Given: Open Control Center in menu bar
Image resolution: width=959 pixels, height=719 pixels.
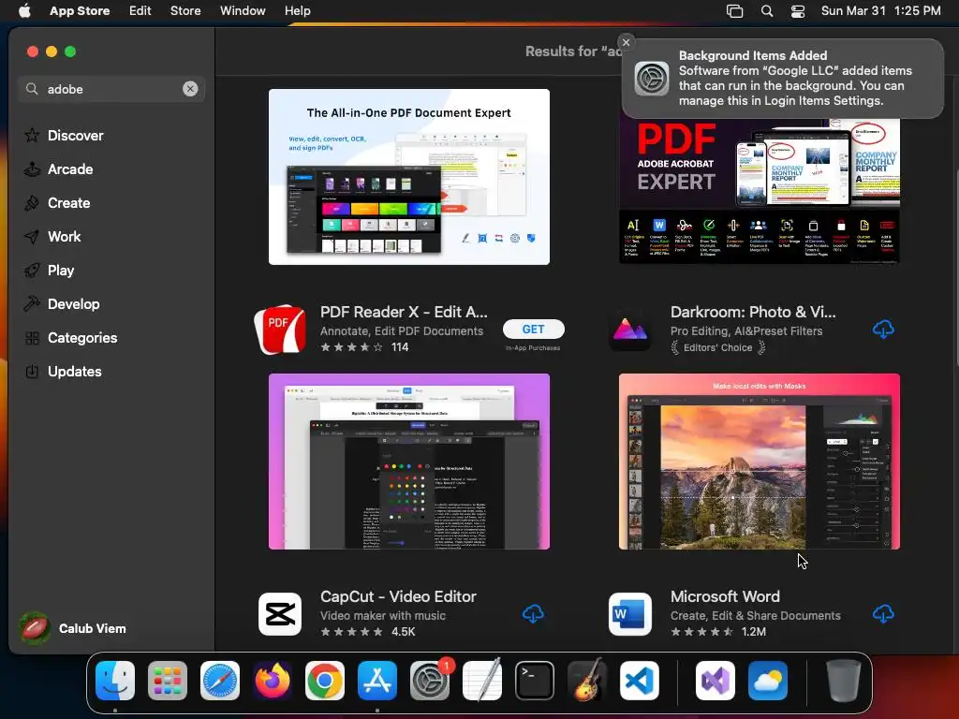Looking at the screenshot, I should pos(798,11).
